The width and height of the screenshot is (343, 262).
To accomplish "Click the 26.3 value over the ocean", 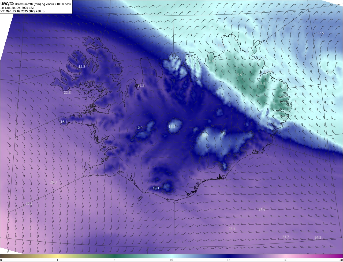I will 53,182.
